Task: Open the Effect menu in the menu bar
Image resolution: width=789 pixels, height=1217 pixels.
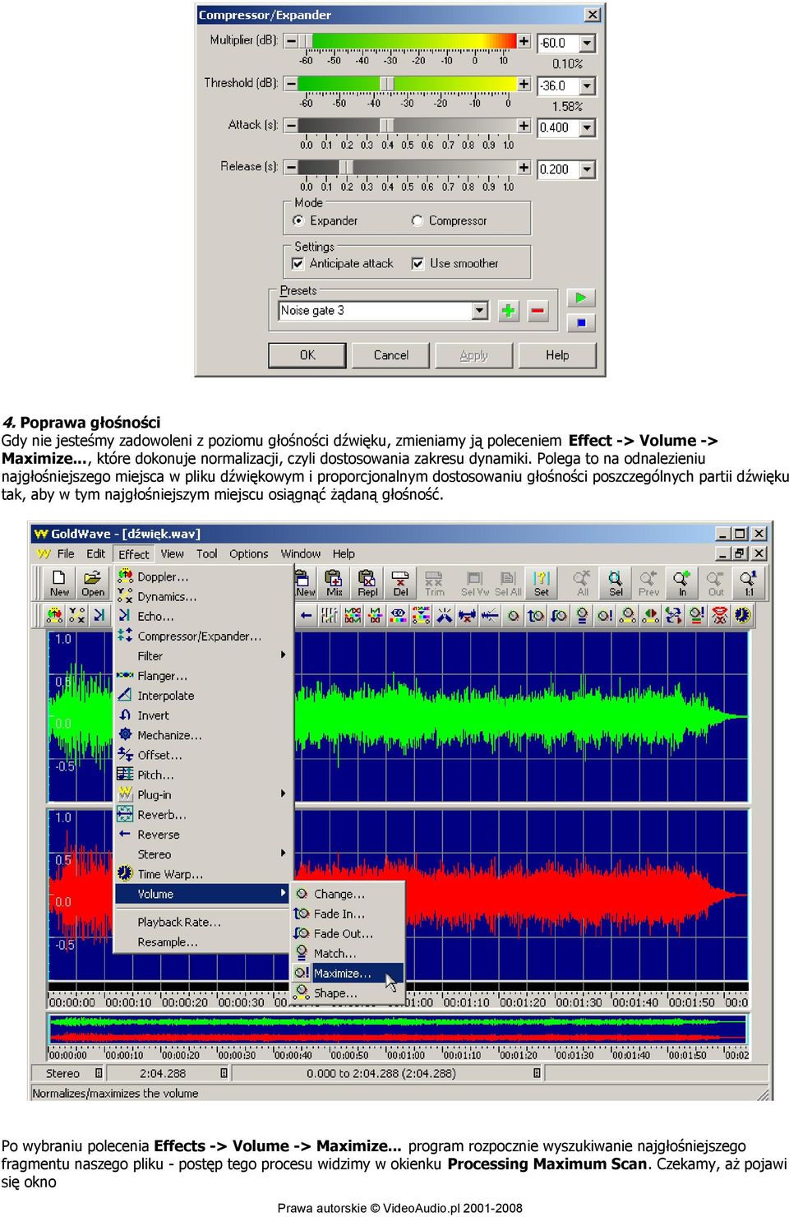Action: 134,554
